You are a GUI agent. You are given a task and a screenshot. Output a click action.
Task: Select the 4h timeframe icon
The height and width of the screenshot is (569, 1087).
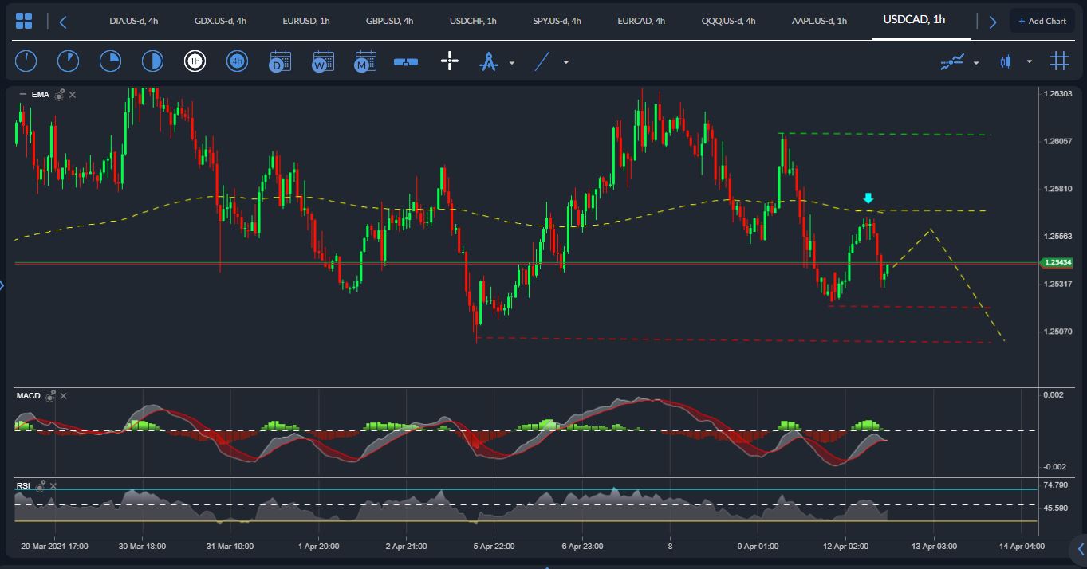pos(237,61)
